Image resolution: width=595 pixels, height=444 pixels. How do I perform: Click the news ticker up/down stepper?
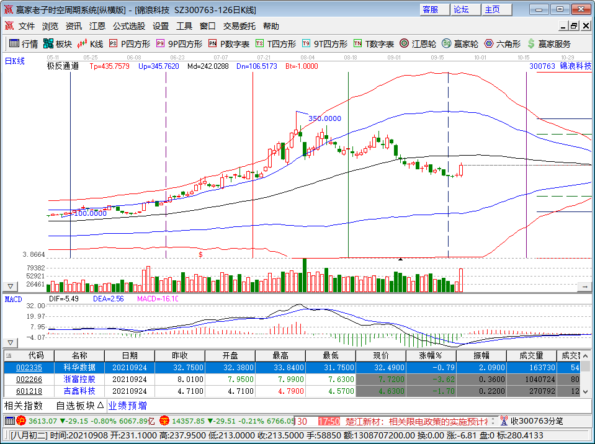click(x=493, y=421)
